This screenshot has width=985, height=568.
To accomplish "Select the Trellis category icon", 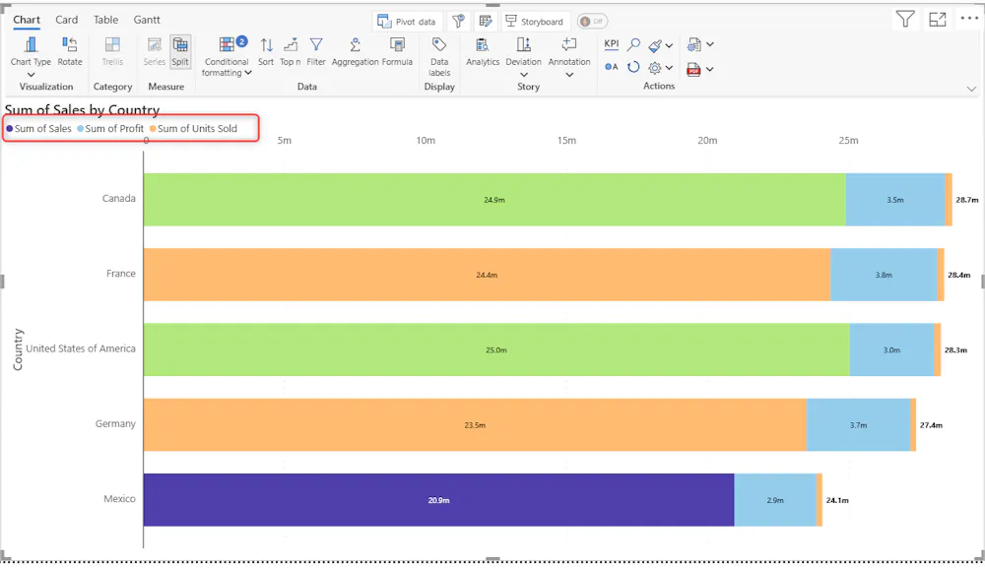I will pos(112,44).
